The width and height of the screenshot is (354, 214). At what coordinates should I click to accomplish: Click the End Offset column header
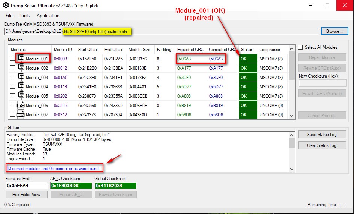pyautogui.click(x=114, y=50)
